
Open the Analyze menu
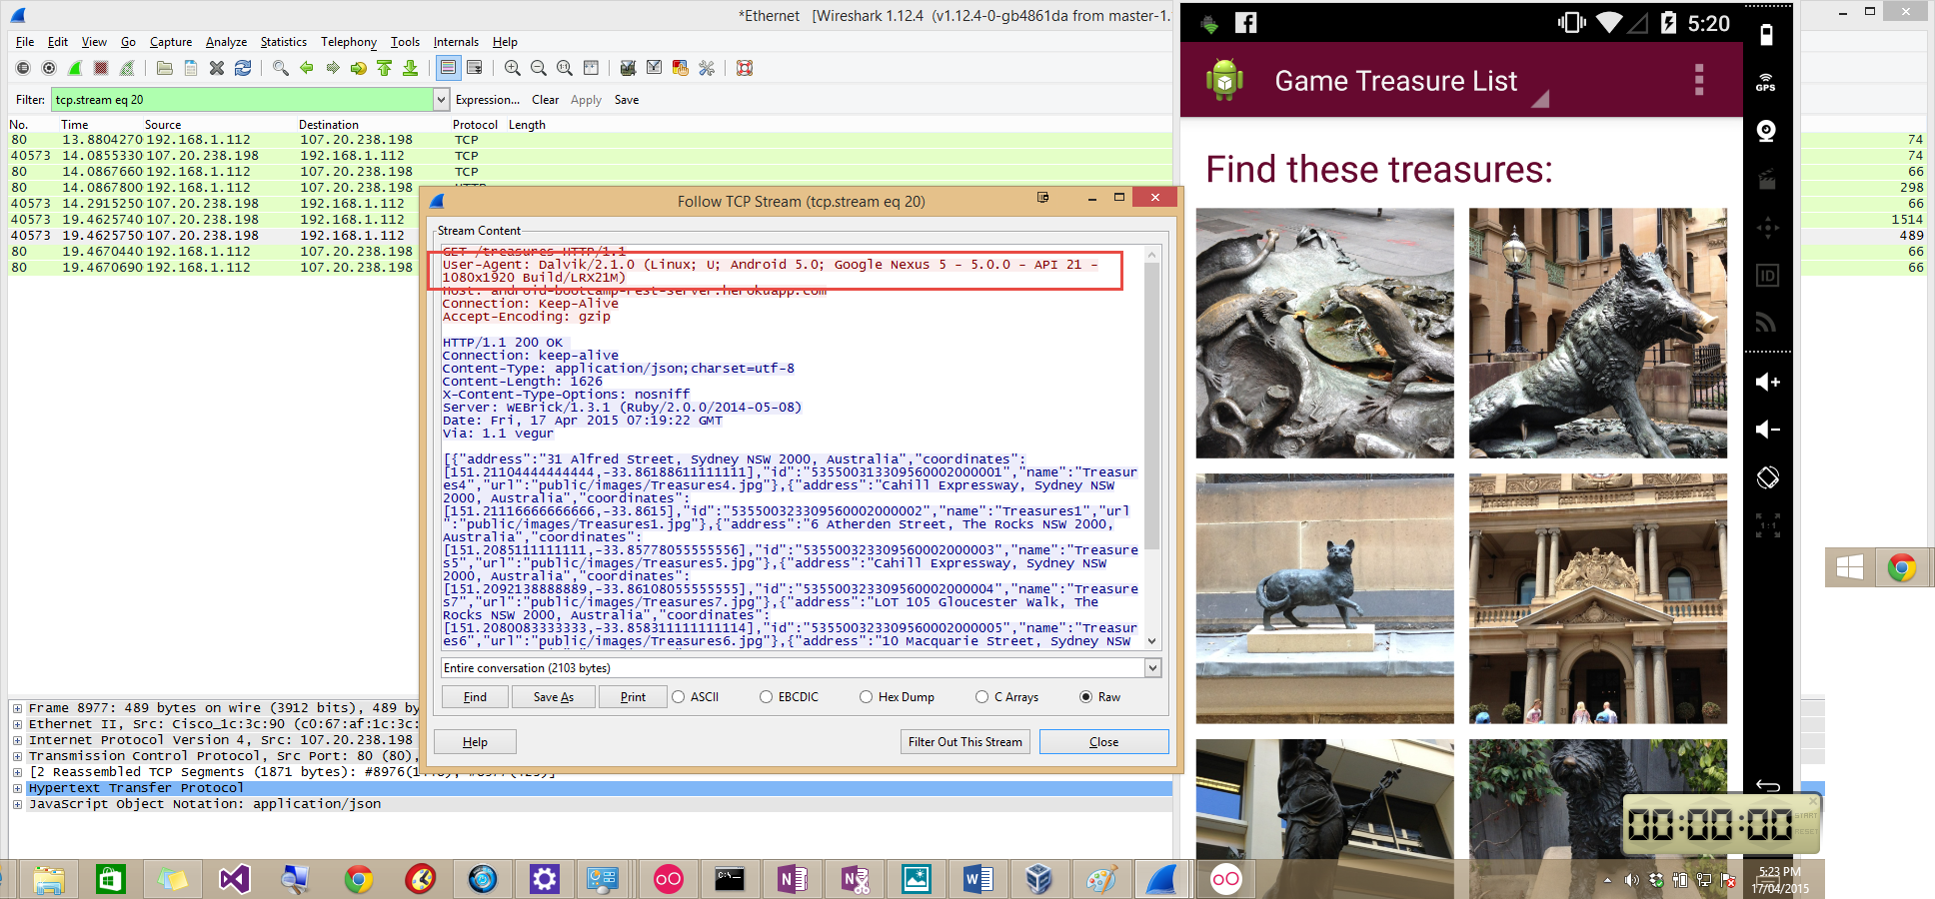coord(226,42)
